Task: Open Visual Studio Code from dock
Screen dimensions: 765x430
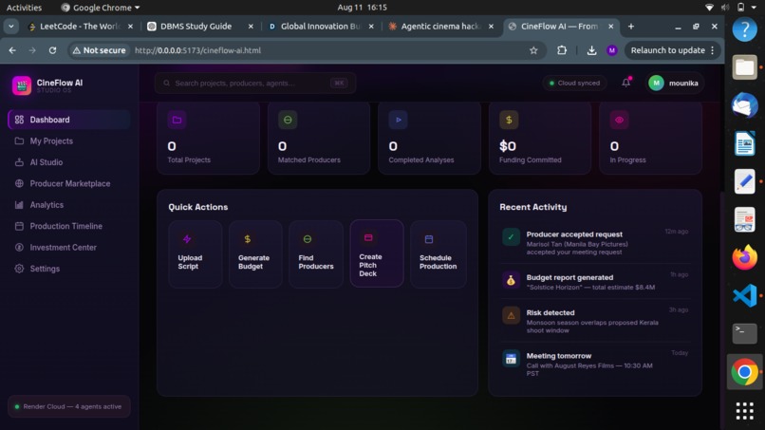Action: (744, 296)
